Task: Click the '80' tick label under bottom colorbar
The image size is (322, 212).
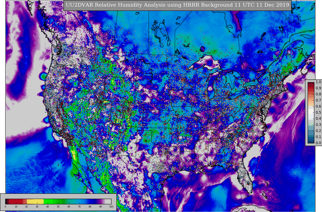Action: pos(90,207)
